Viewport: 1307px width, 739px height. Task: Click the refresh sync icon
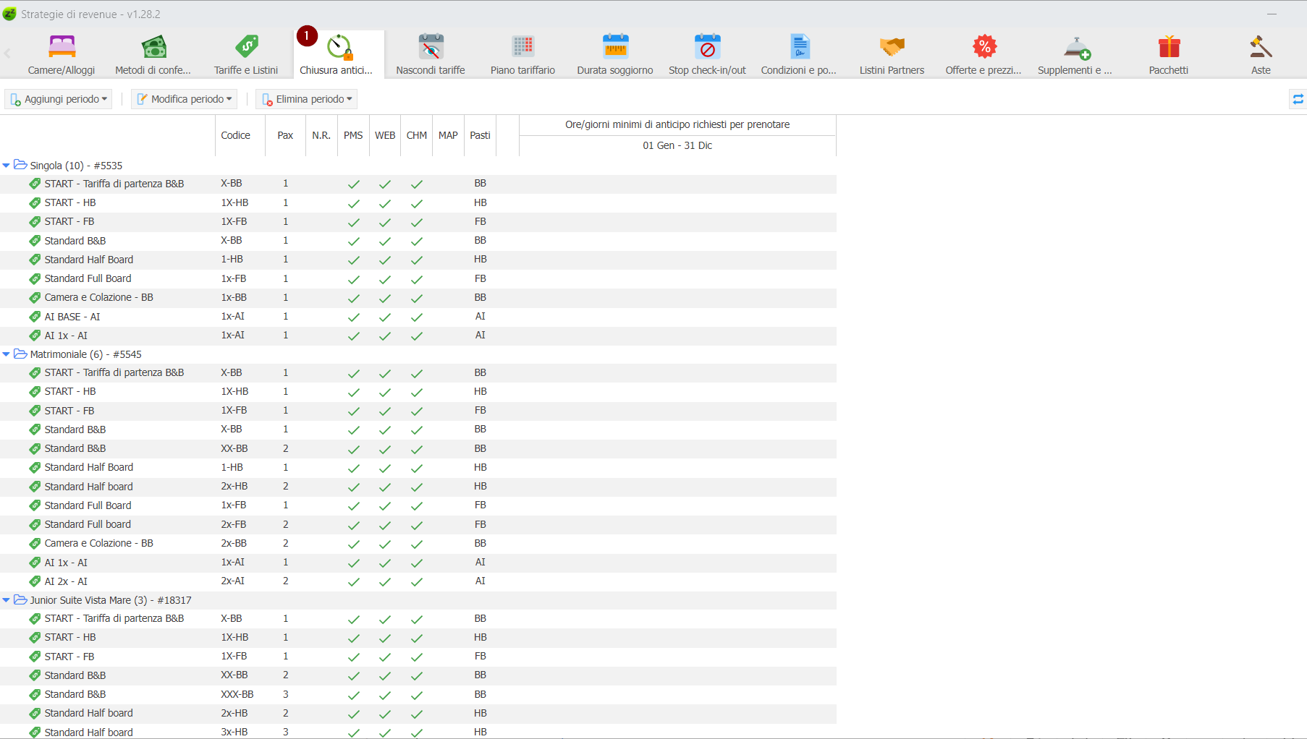1298,99
